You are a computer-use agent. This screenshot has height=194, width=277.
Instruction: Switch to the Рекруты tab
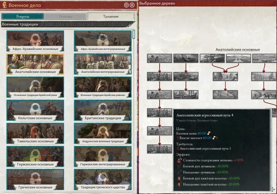pyautogui.click(x=23, y=16)
